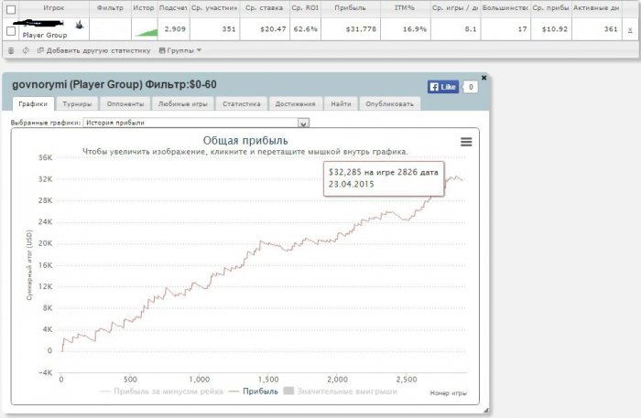
Task: Toggle the 'Прибыль' legend series
Action: pyautogui.click(x=254, y=391)
